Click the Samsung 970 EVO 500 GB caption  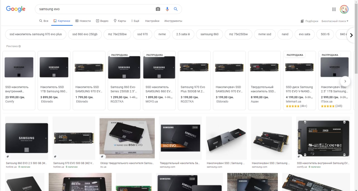(74, 163)
